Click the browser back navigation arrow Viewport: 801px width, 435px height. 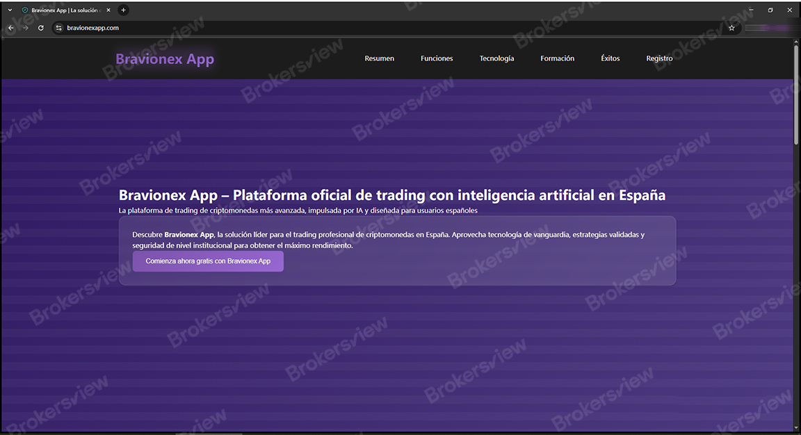(10, 28)
